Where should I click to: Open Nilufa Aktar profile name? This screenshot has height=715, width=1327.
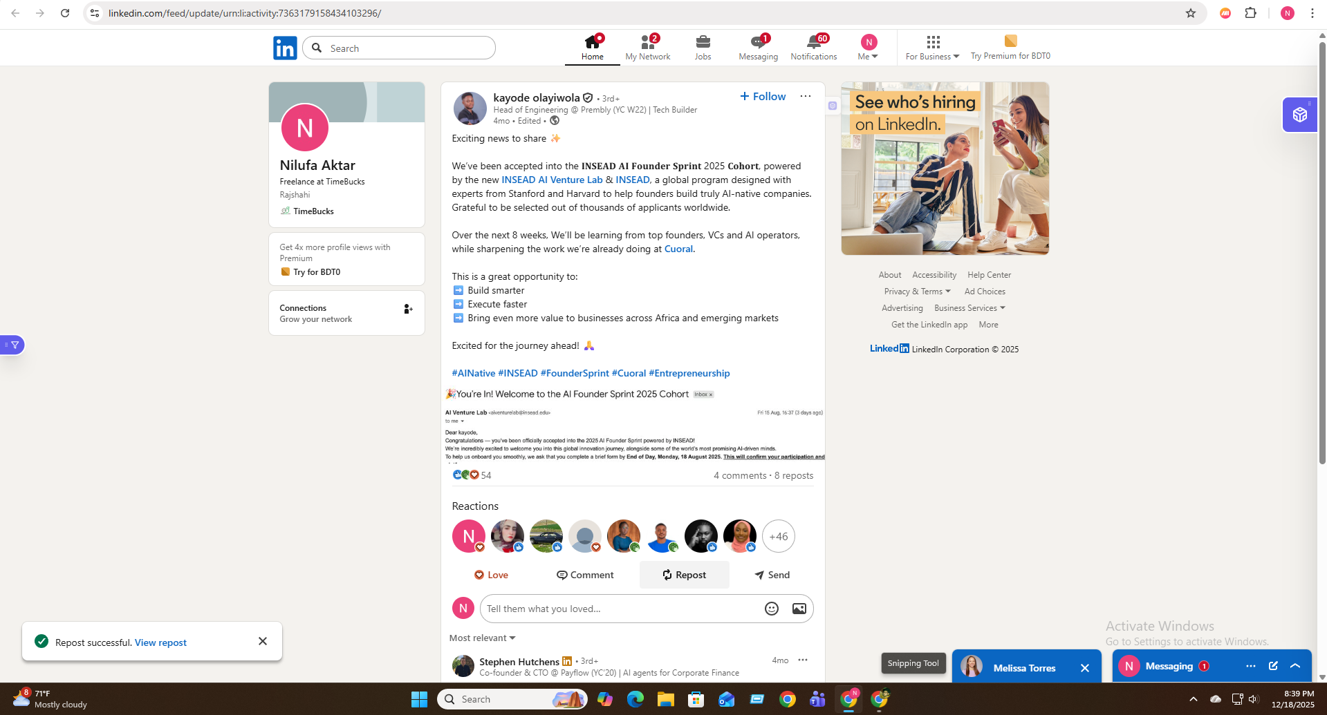[x=317, y=165]
